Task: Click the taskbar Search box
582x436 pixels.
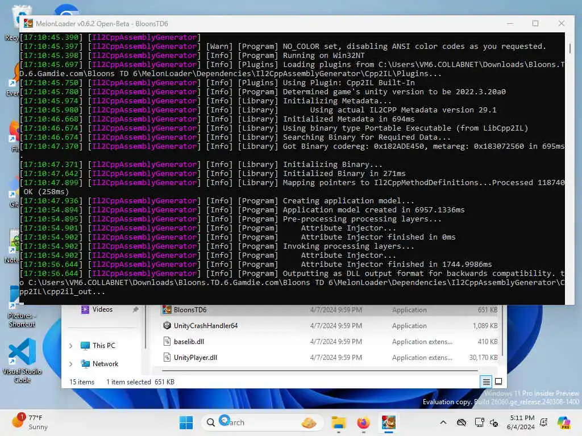Action: coord(262,422)
